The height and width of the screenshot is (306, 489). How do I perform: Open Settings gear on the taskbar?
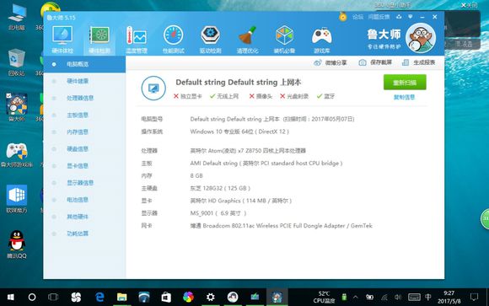[x=211, y=298]
